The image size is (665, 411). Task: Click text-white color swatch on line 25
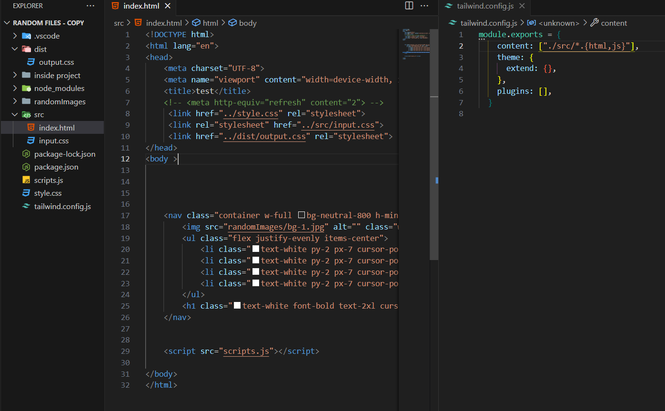point(237,305)
